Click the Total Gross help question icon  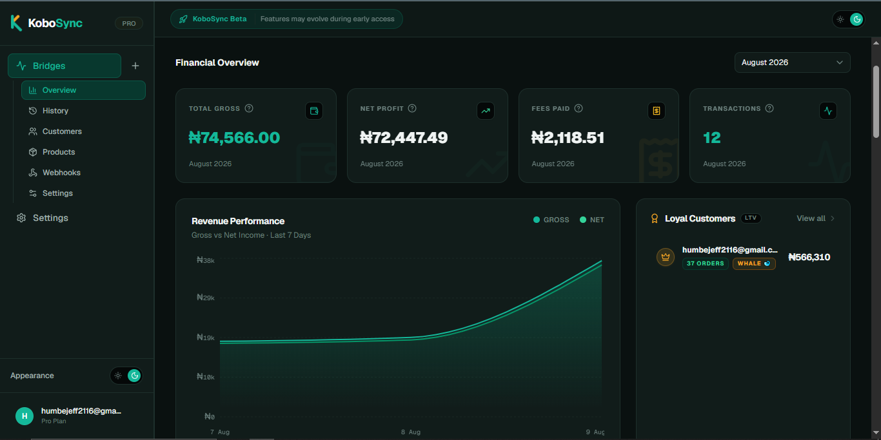coord(249,108)
